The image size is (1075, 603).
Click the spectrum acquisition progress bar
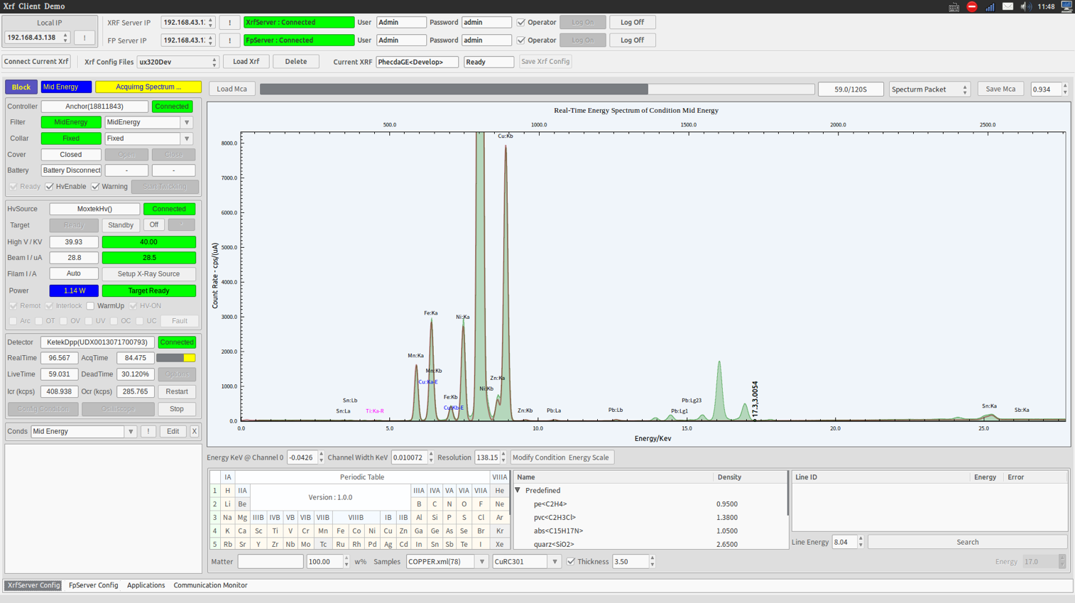[537, 89]
